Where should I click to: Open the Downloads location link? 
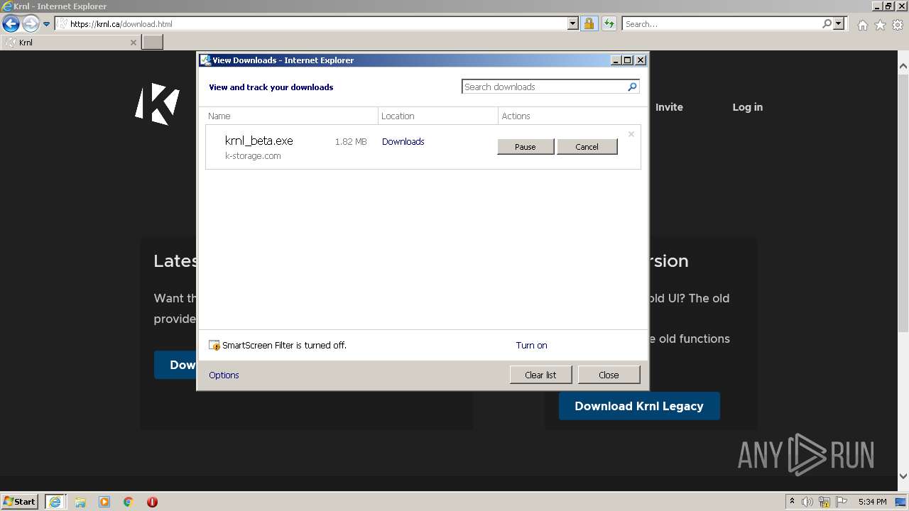coord(403,141)
